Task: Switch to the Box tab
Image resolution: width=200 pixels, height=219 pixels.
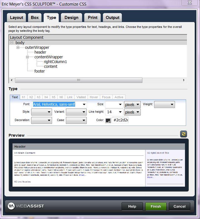Action: tap(35, 18)
